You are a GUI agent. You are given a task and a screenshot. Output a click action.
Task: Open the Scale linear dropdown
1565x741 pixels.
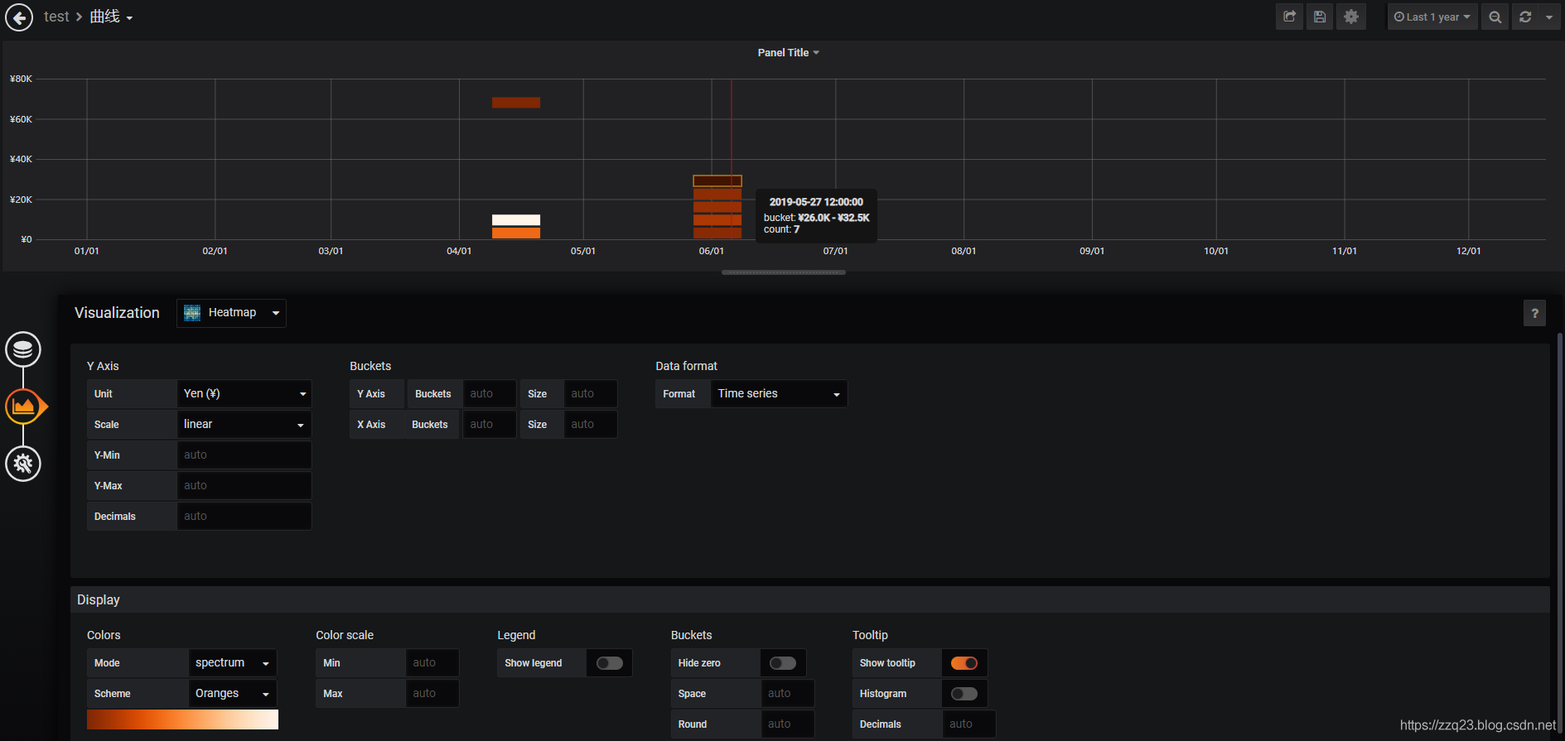pos(244,425)
